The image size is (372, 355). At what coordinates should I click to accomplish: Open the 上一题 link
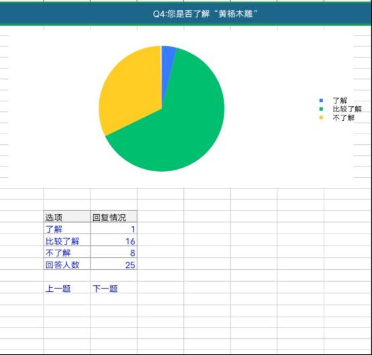coord(58,289)
